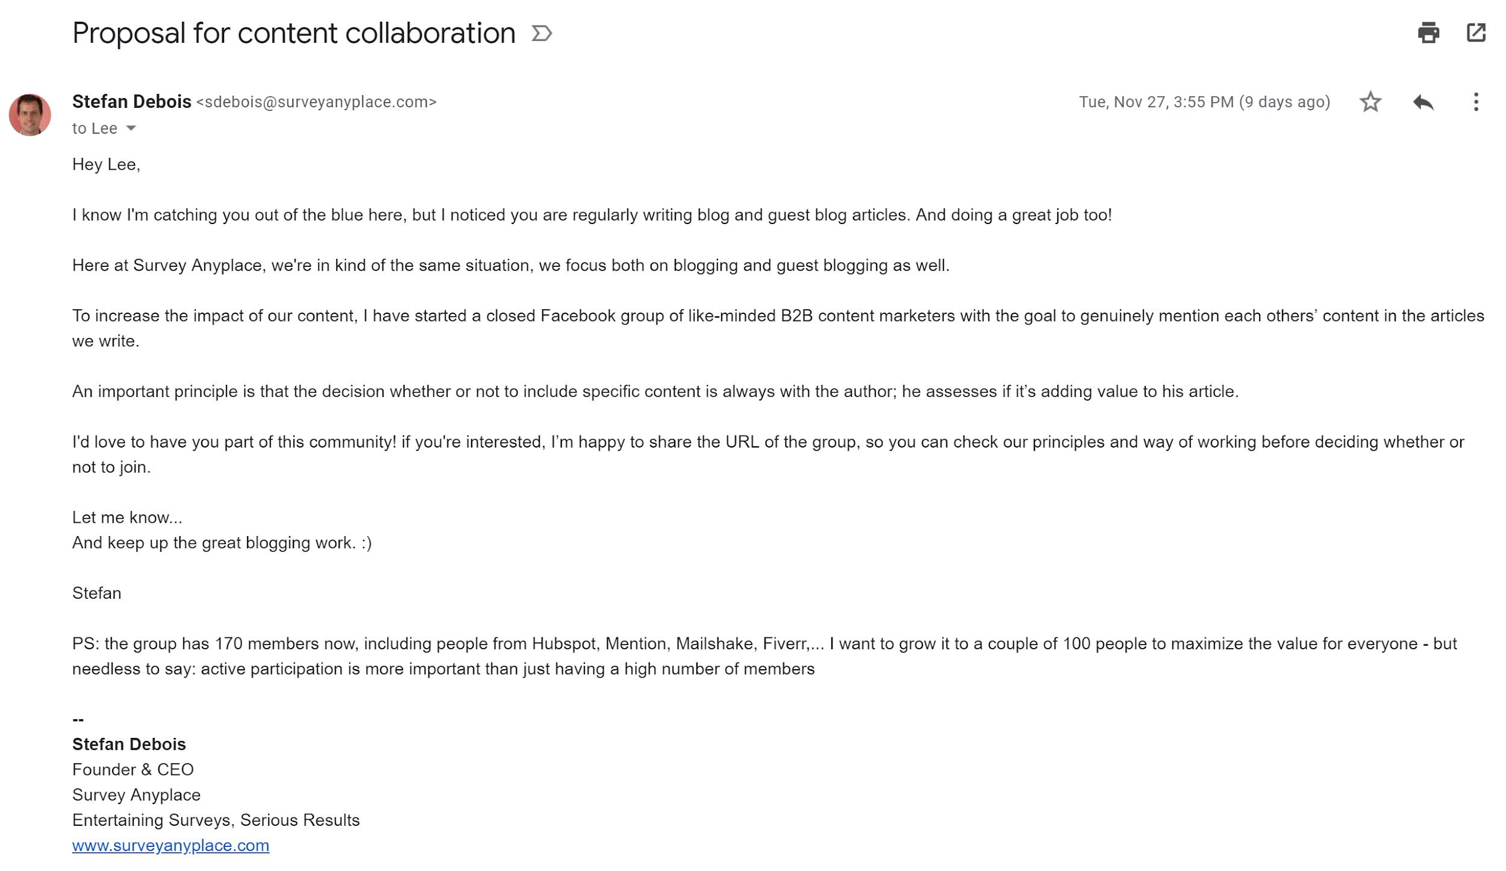This screenshot has height=871, width=1506.
Task: Click Stefan Debois's profile photo
Action: (x=30, y=114)
